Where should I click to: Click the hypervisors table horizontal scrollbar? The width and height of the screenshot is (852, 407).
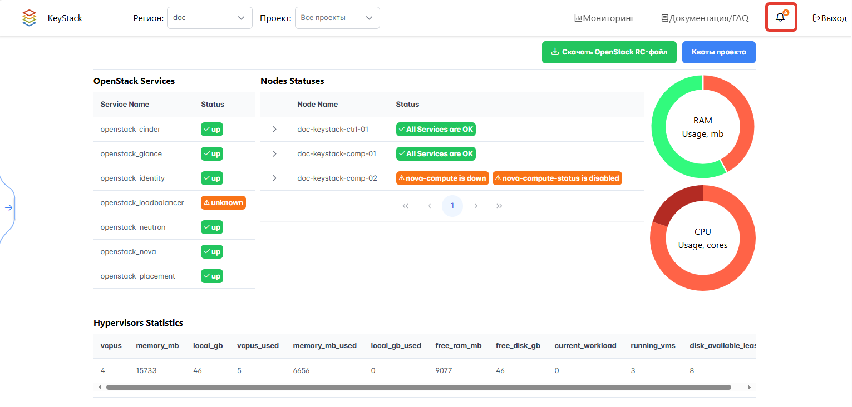417,387
